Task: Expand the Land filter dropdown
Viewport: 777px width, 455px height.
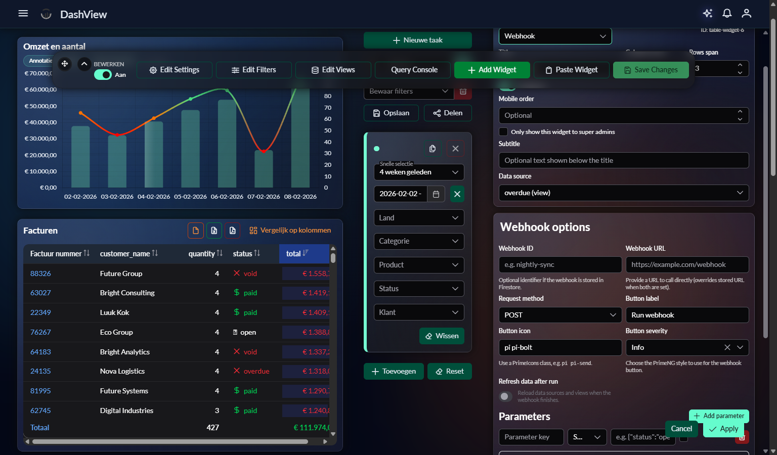Action: click(x=418, y=217)
